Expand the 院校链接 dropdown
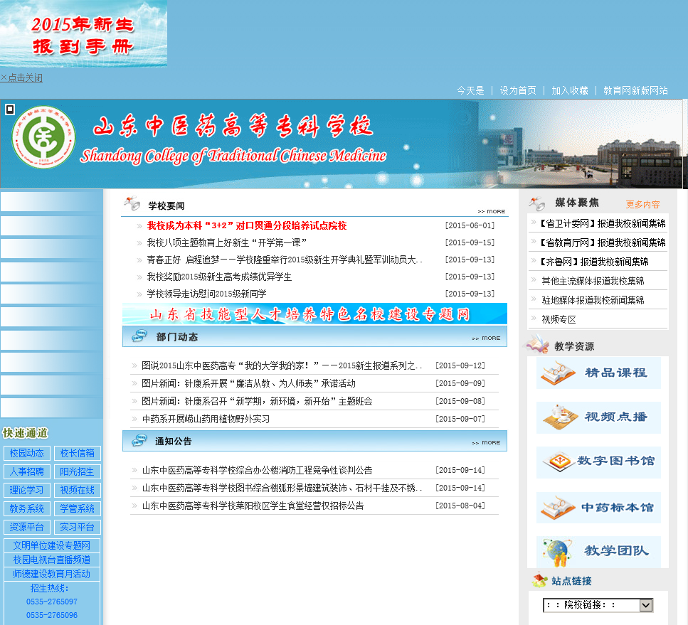Image resolution: width=688 pixels, height=625 pixels. [x=598, y=605]
